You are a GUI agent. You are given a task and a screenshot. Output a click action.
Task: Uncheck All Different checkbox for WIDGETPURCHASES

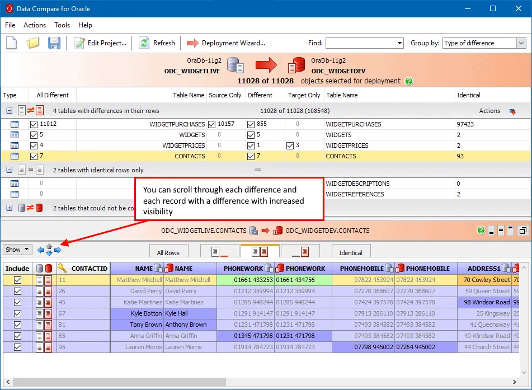[x=34, y=124]
